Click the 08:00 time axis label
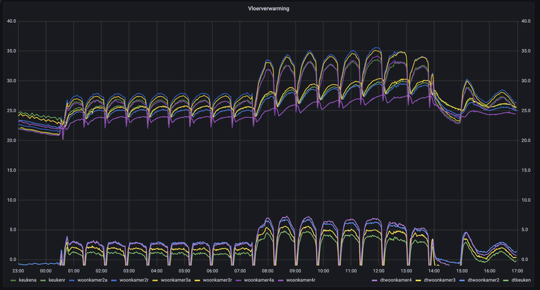The image size is (540, 290). [267, 270]
